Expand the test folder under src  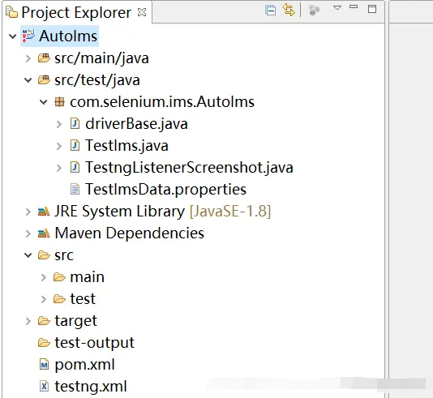[44, 299]
